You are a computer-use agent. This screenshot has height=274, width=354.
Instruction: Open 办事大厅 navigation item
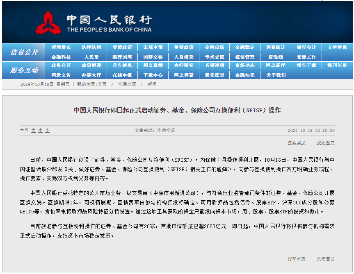[x=91, y=75]
